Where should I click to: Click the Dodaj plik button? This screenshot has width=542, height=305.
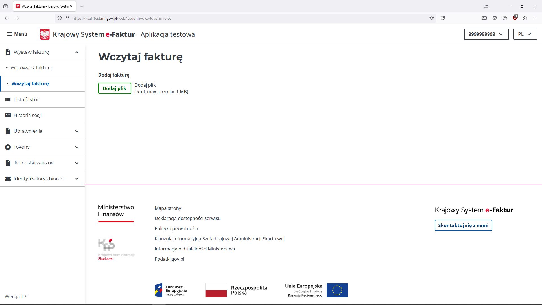(115, 88)
